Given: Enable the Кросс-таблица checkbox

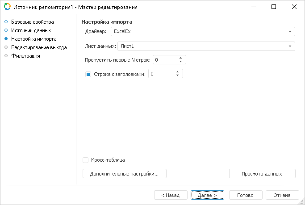Looking at the screenshot, I should tap(86, 160).
